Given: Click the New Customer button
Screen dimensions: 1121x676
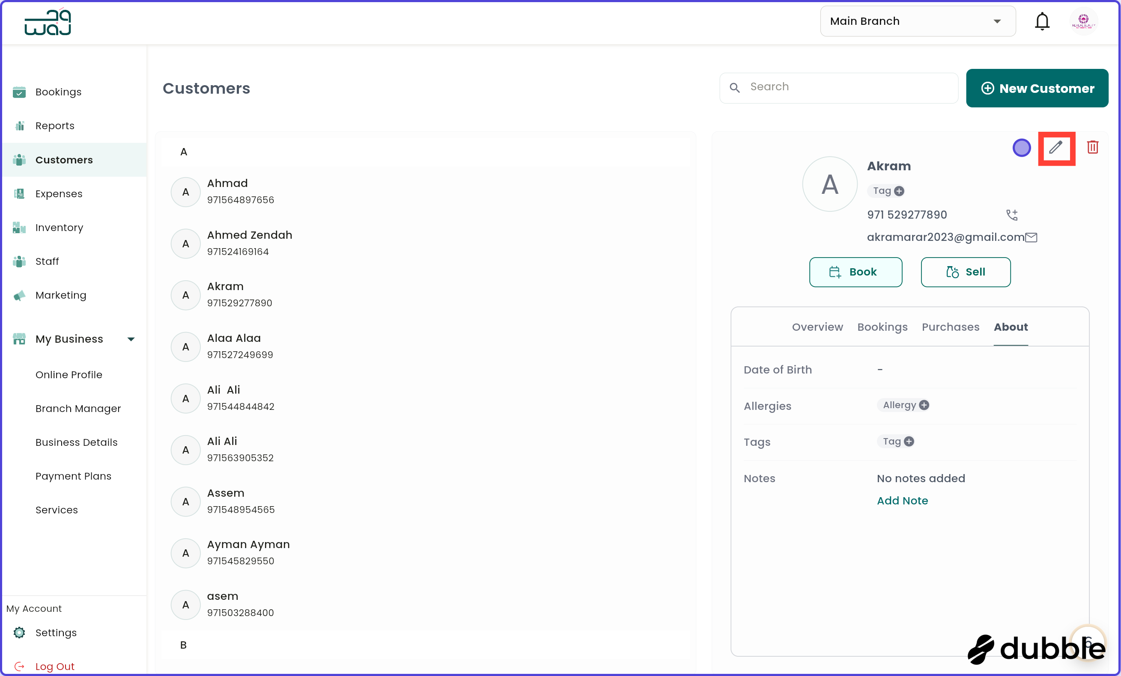Looking at the screenshot, I should pyautogui.click(x=1037, y=88).
